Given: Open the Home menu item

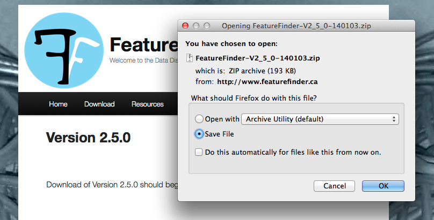Looking at the screenshot, I should pyautogui.click(x=58, y=104).
